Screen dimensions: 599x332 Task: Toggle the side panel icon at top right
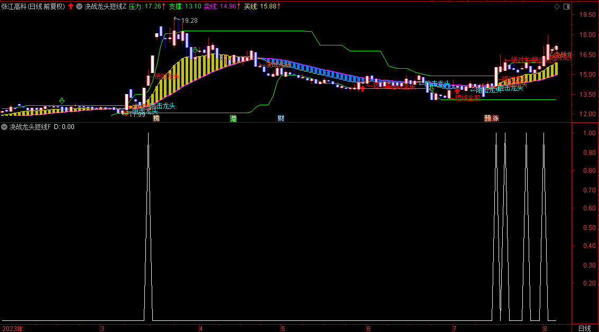(567, 6)
